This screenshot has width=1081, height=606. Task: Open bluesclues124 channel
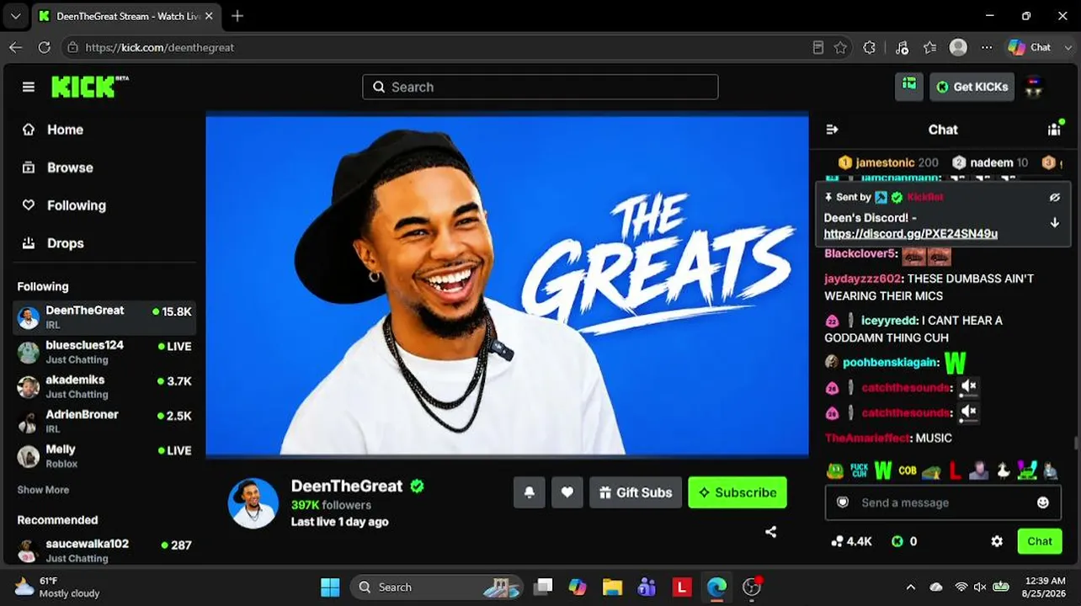(104, 352)
